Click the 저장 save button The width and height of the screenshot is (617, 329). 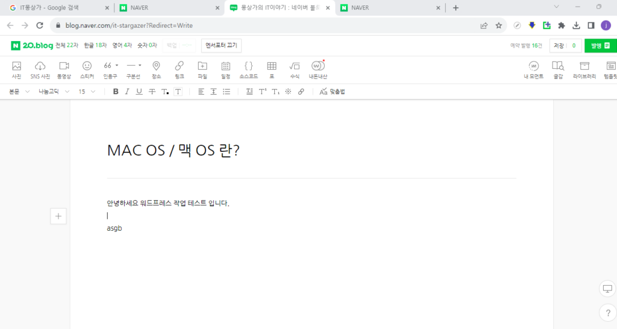pyautogui.click(x=559, y=46)
